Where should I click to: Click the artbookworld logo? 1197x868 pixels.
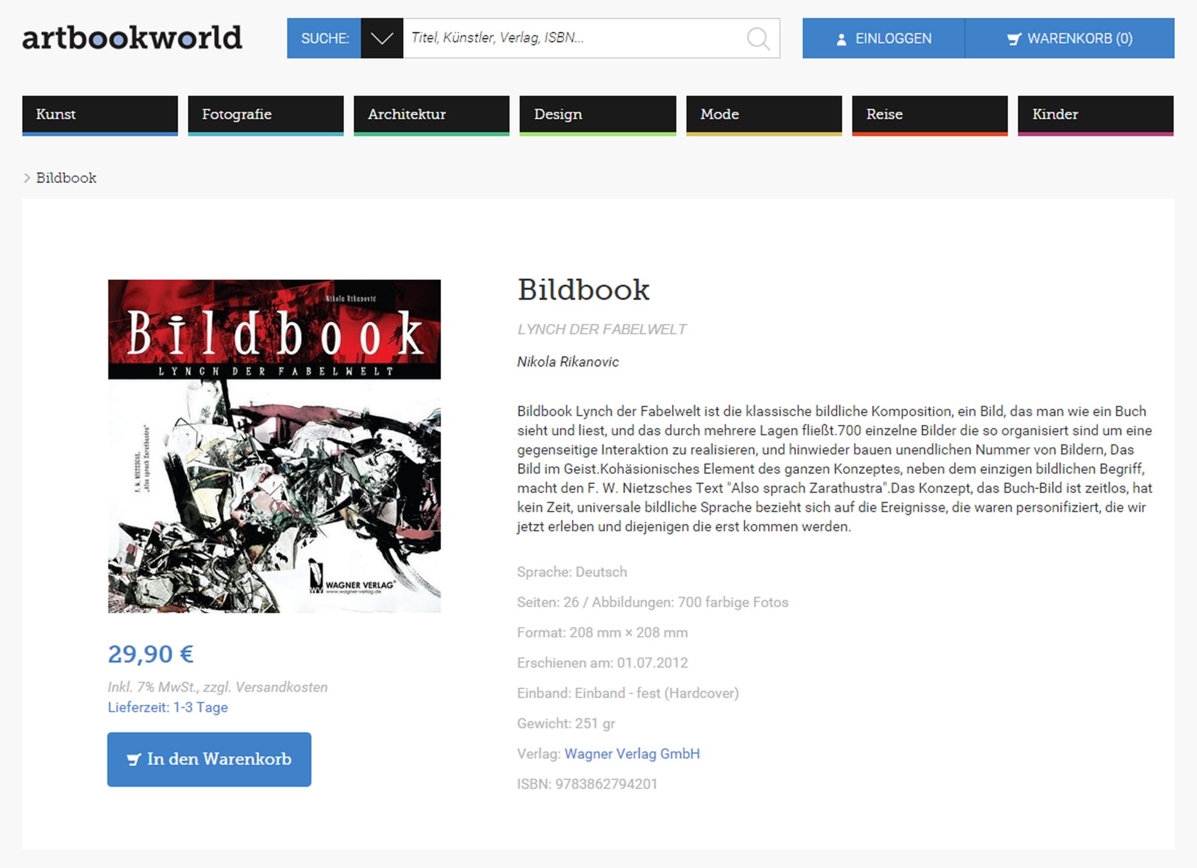tap(132, 38)
